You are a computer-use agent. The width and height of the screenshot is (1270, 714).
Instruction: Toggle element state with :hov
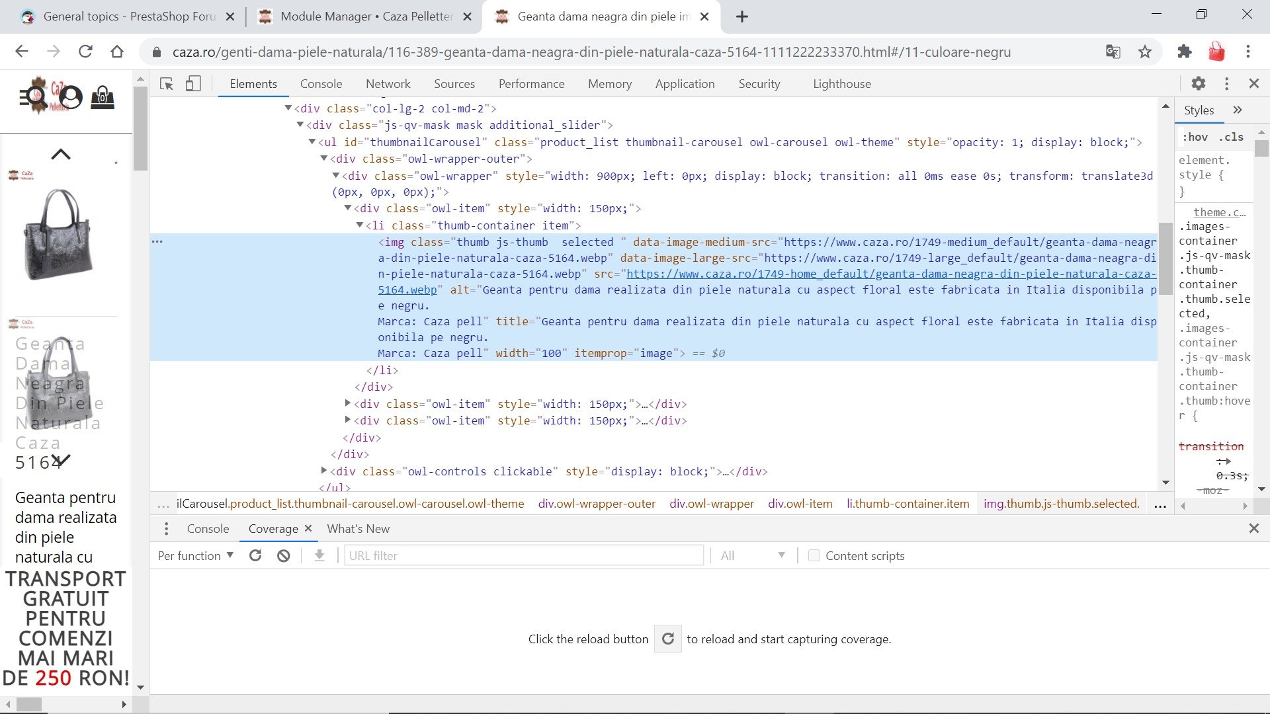click(1195, 137)
